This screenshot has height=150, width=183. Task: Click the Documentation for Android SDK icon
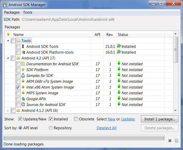point(23,64)
